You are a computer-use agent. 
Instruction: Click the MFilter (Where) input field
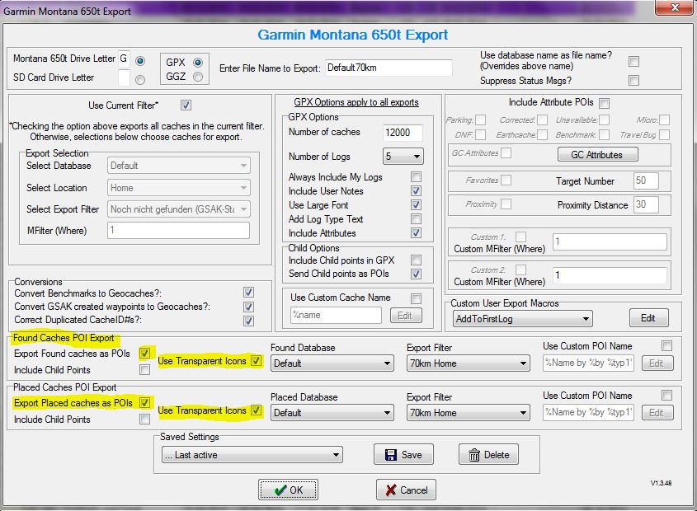point(178,230)
